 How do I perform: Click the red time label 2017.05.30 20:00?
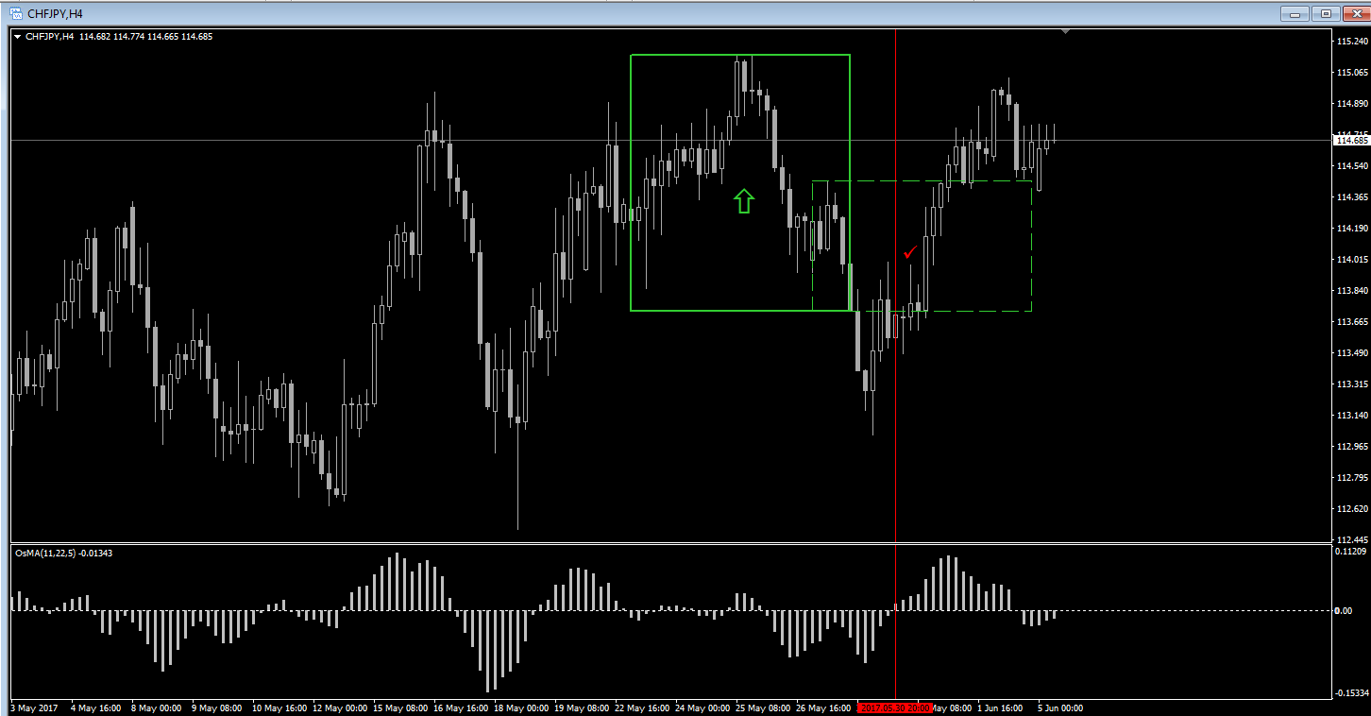895,707
